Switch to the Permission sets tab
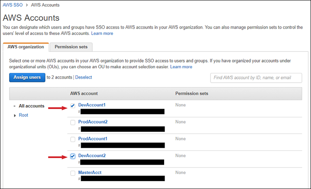Screen dimensions: 311x189 pos(71,47)
